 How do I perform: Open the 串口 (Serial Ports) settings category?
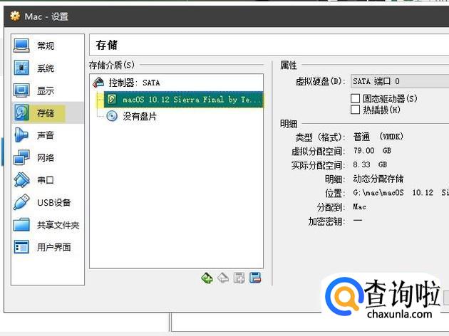point(48,180)
